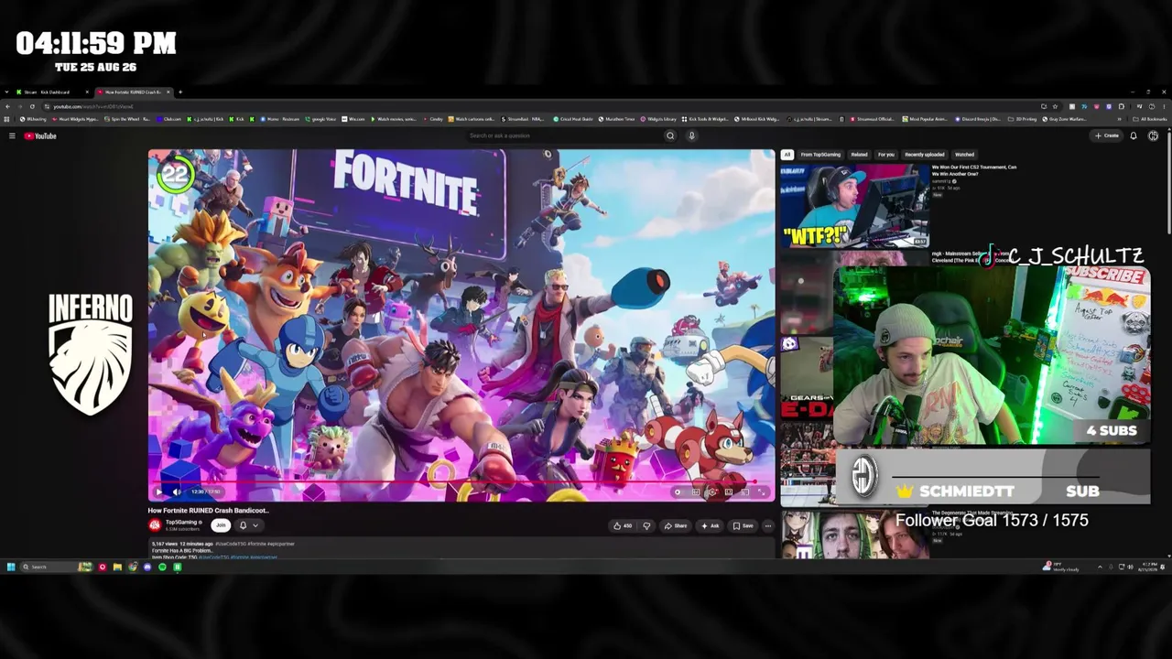The height and width of the screenshot is (659, 1172).
Task: Toggle subtitles on the video player
Action: tap(695, 492)
